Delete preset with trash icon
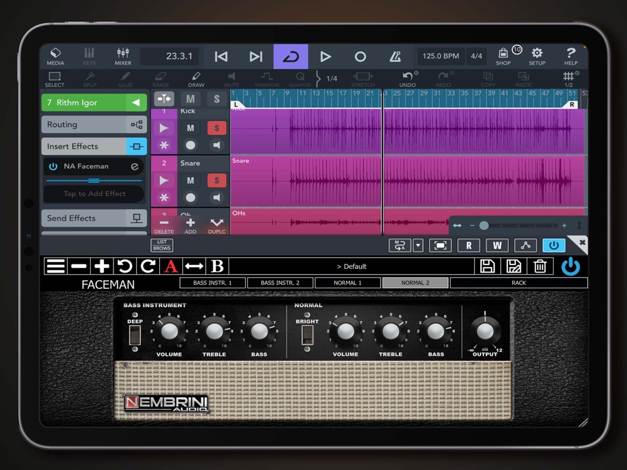The image size is (627, 470). click(540, 266)
